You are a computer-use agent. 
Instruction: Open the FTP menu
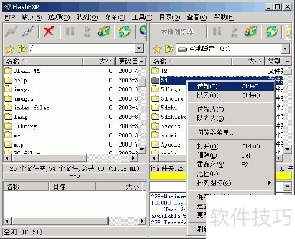click(10, 18)
